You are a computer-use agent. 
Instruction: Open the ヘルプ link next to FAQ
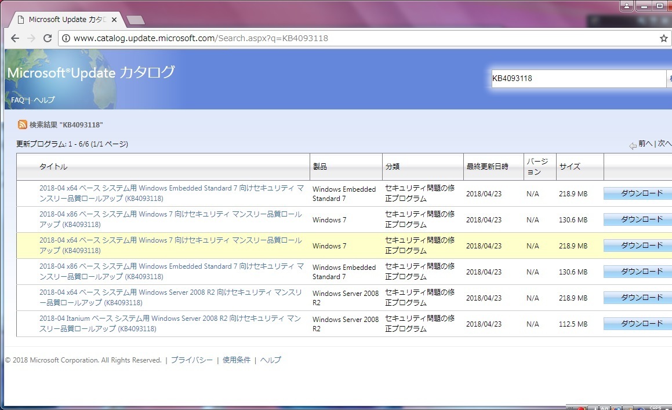(x=43, y=100)
